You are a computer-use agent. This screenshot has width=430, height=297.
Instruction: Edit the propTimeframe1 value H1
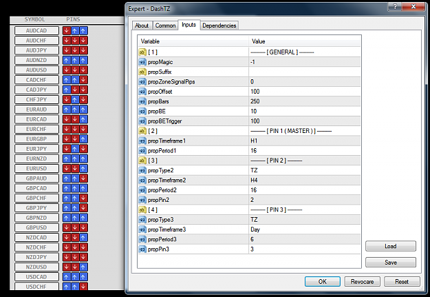pos(305,141)
